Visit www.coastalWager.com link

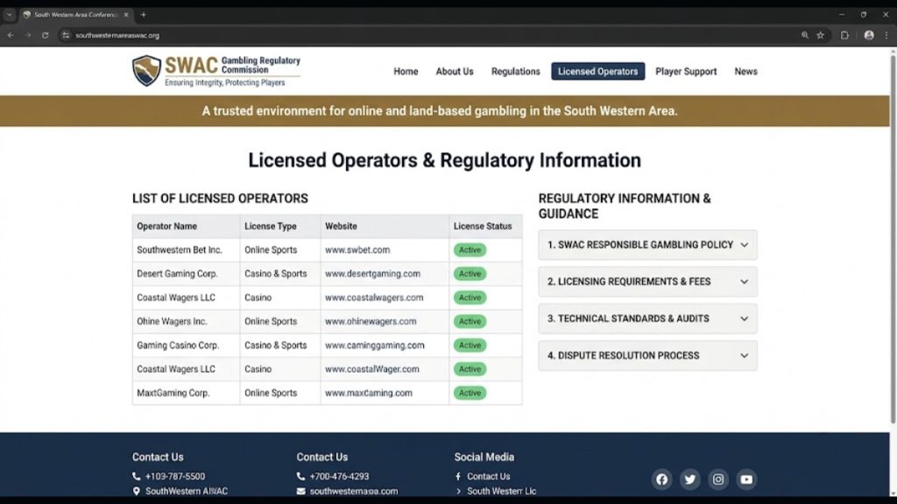pyautogui.click(x=371, y=369)
